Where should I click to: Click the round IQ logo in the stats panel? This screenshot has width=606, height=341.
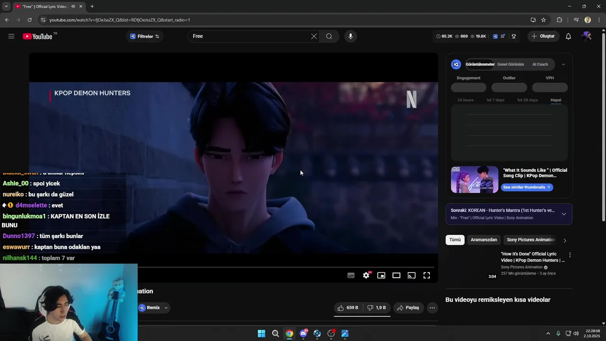pyautogui.click(x=456, y=64)
